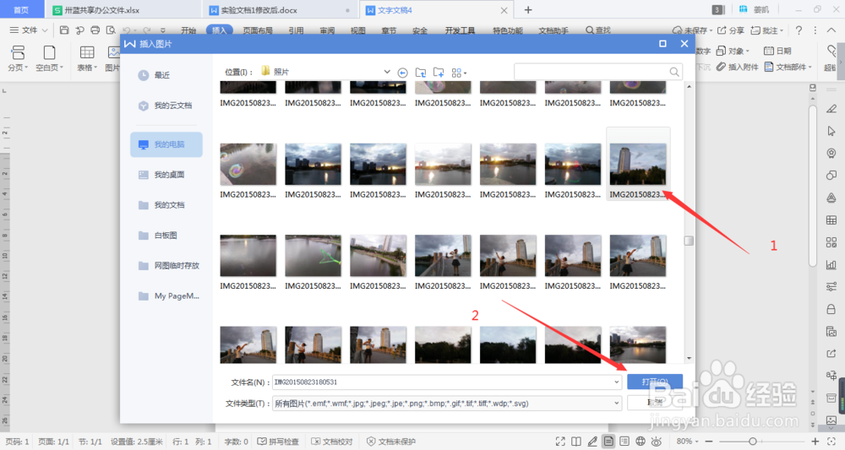845x450 pixels.
Task: Click the Table (表格) icon
Action: (87, 52)
